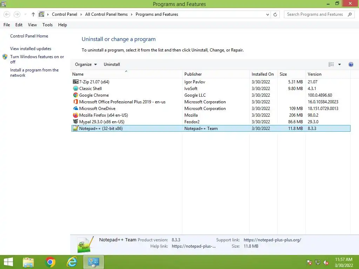Click the Uninstall button
This screenshot has width=359, height=269.
tap(112, 64)
